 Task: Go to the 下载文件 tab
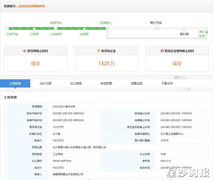167,83
